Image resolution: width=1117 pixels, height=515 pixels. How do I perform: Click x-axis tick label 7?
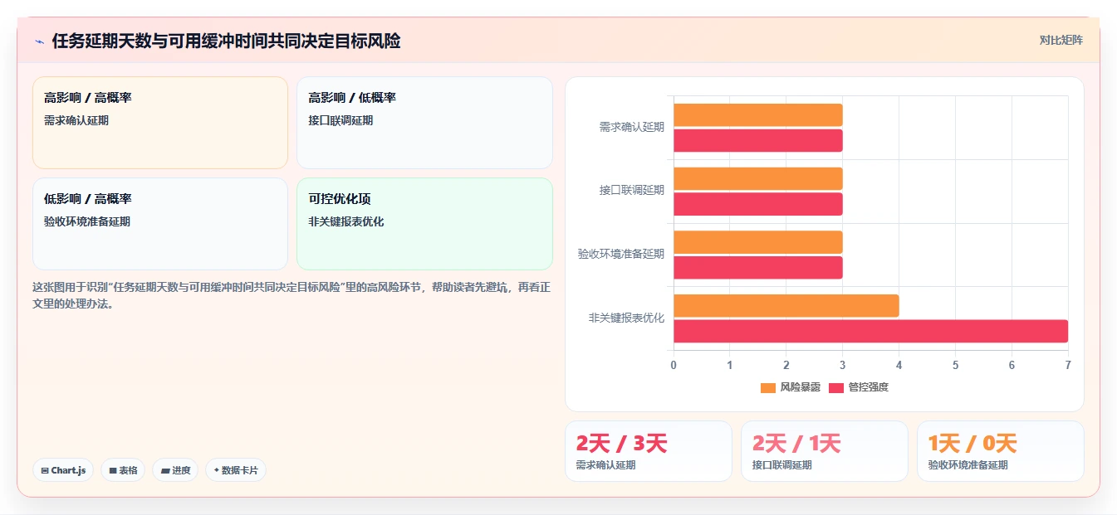1068,365
